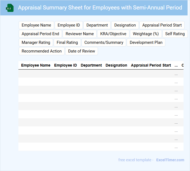The image size is (190, 171).
Task: Choose the Manager Rating tag
Action: (x=36, y=42)
